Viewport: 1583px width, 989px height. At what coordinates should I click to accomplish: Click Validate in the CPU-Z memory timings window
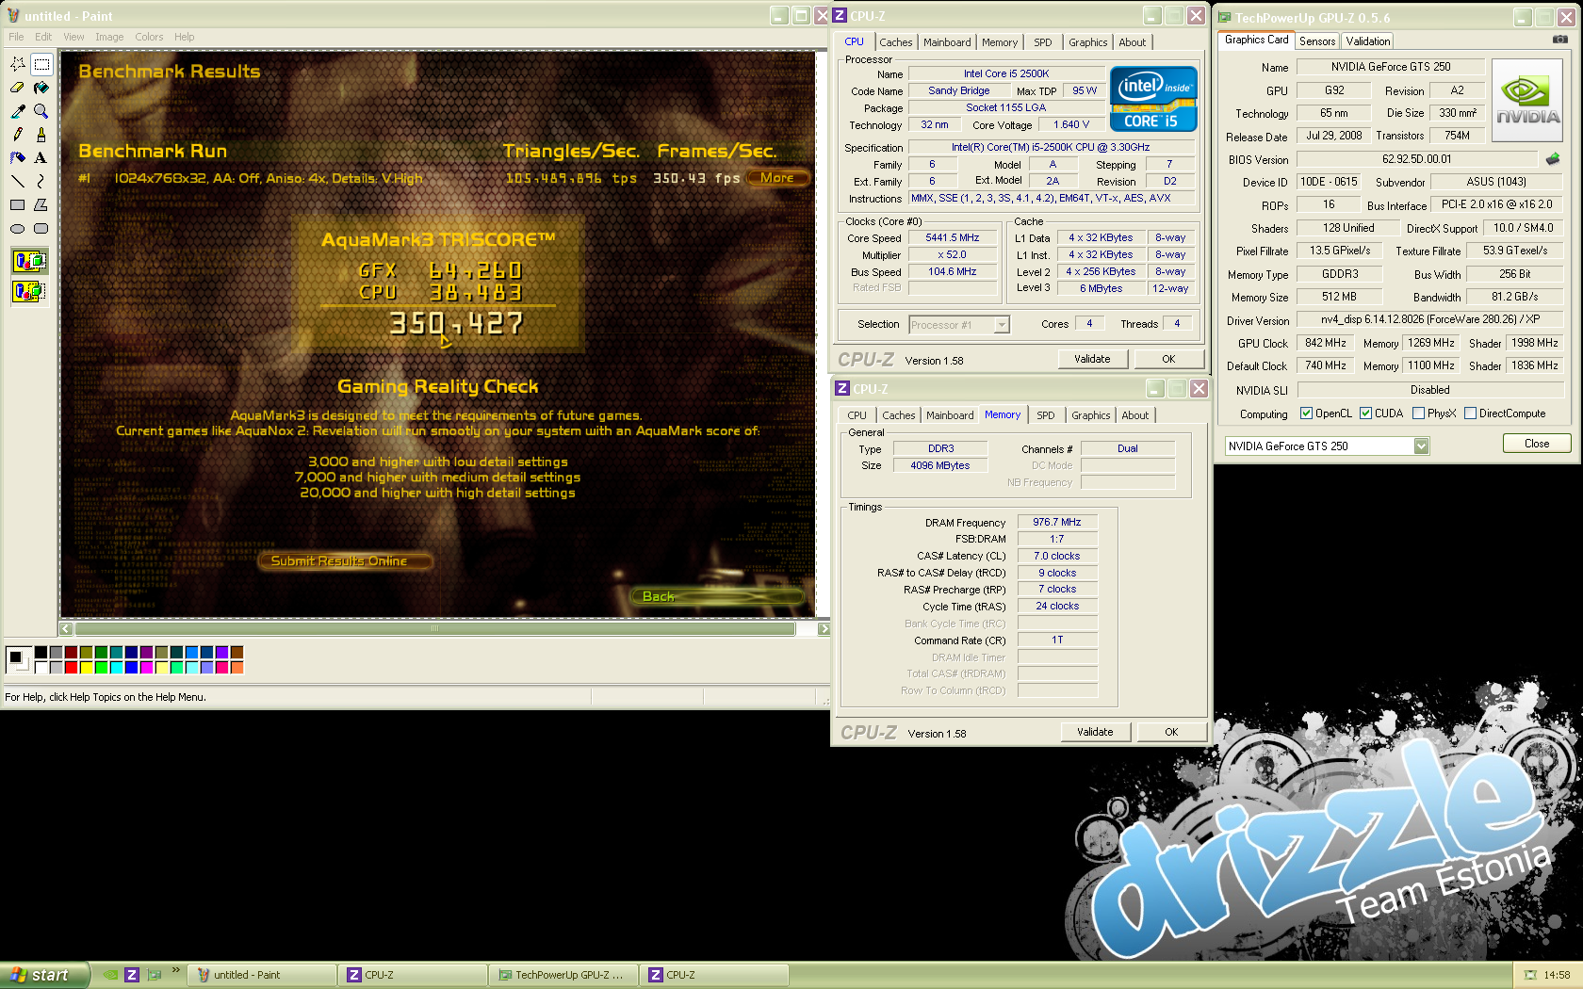pos(1095,732)
